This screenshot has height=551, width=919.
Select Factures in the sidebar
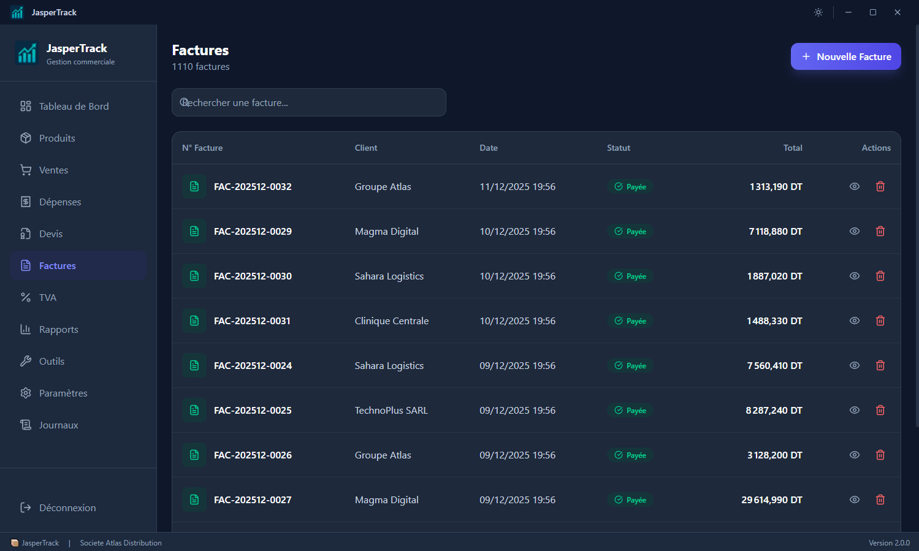click(x=78, y=265)
